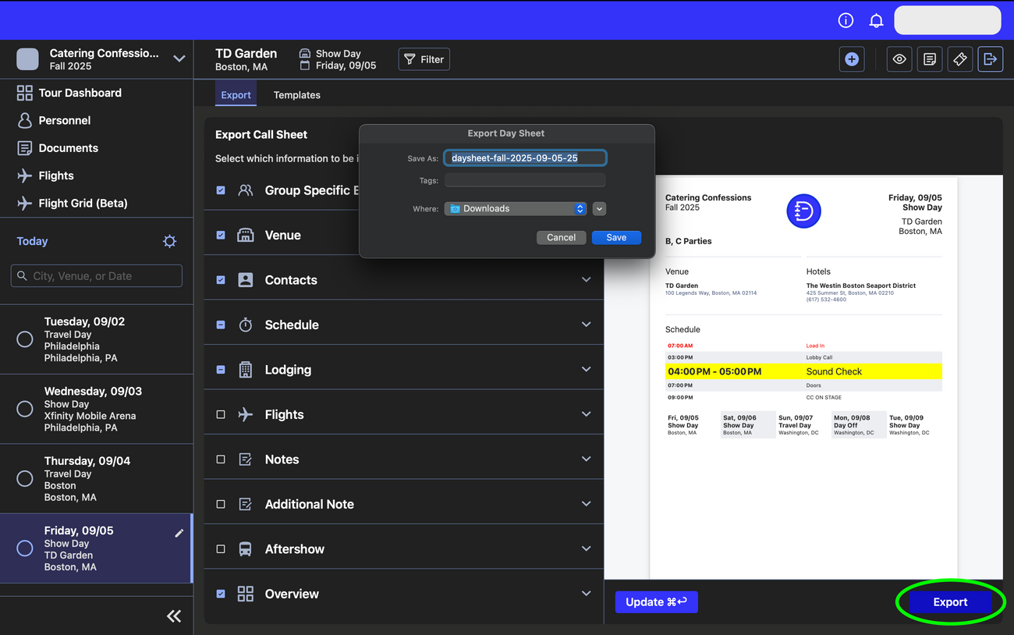Viewport: 1014px width, 635px height.
Task: Switch to the Templates tab
Action: click(x=296, y=94)
